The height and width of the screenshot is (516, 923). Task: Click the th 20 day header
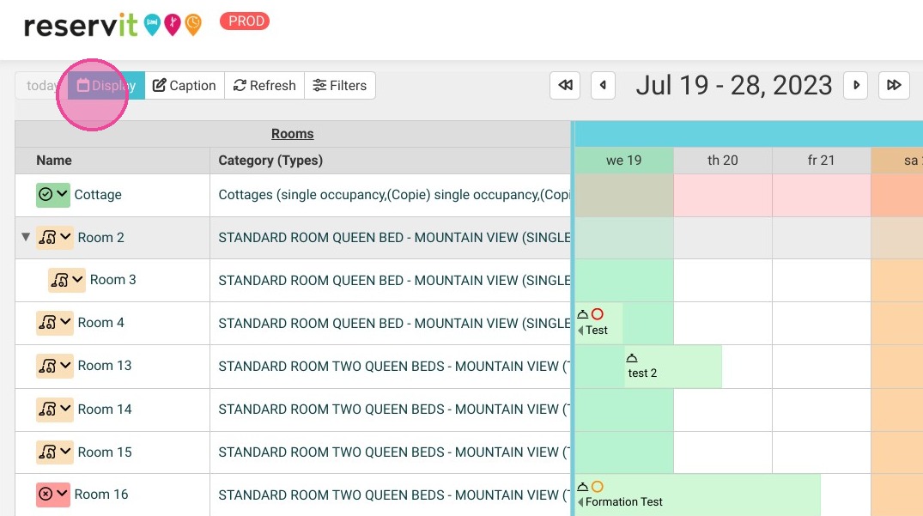(723, 161)
